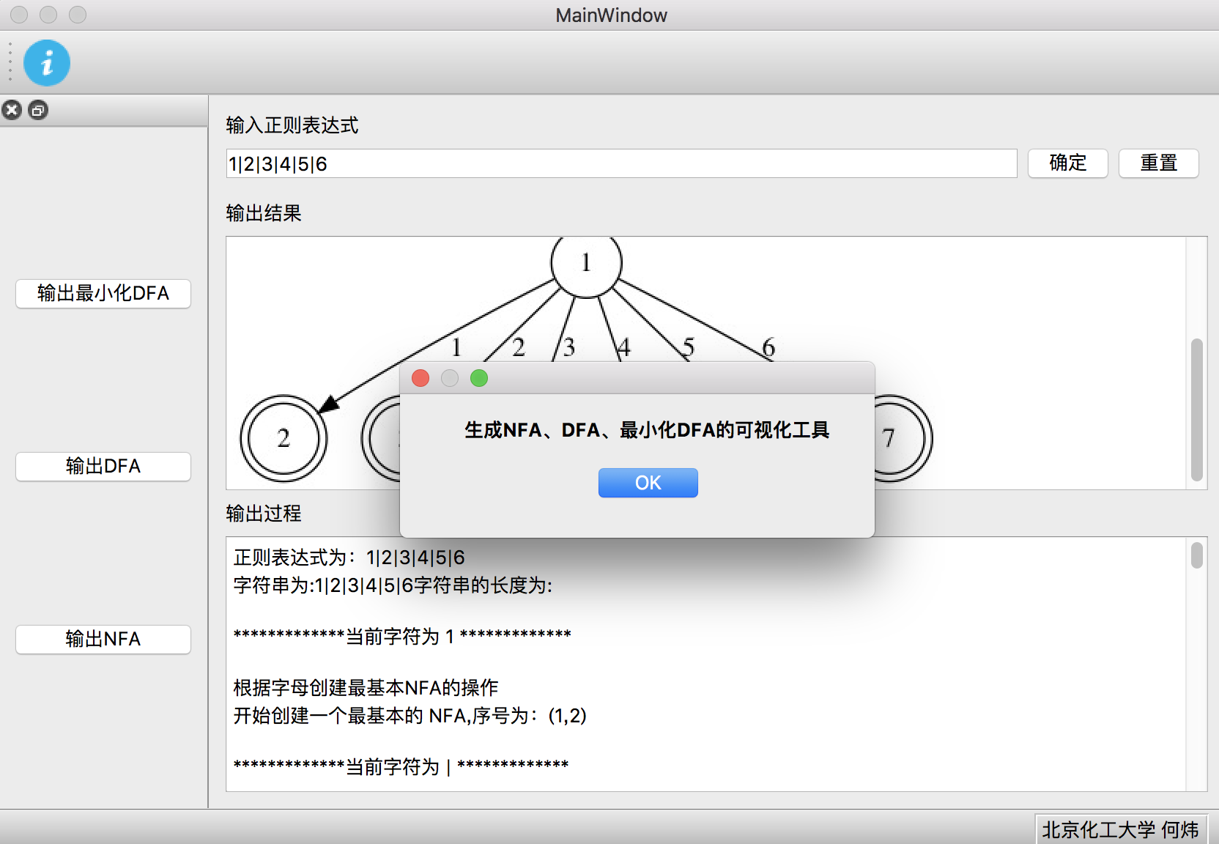This screenshot has width=1219, height=844.
Task: Click 输出最小化DFA to minimize the DFA
Action: click(x=103, y=294)
